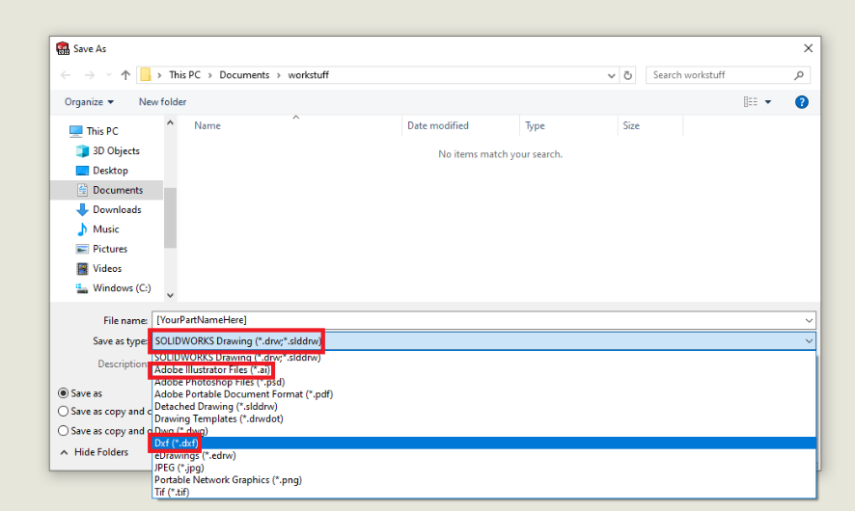Click the Up one level arrow icon
Image resolution: width=855 pixels, height=511 pixels.
(x=125, y=75)
